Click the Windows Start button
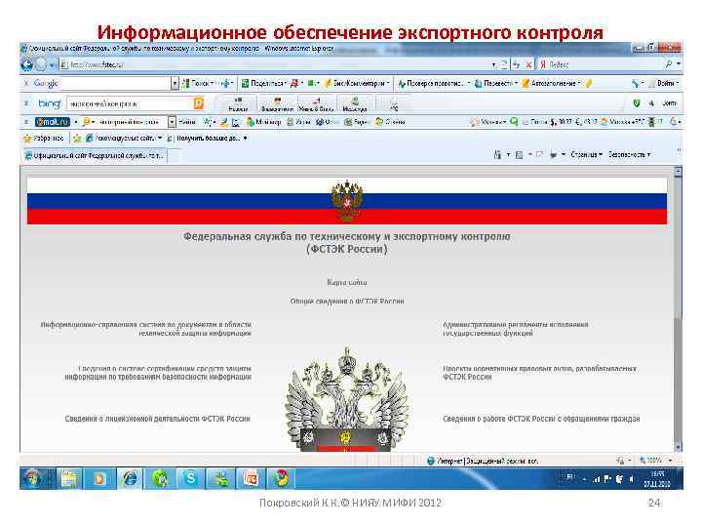 click(33, 479)
